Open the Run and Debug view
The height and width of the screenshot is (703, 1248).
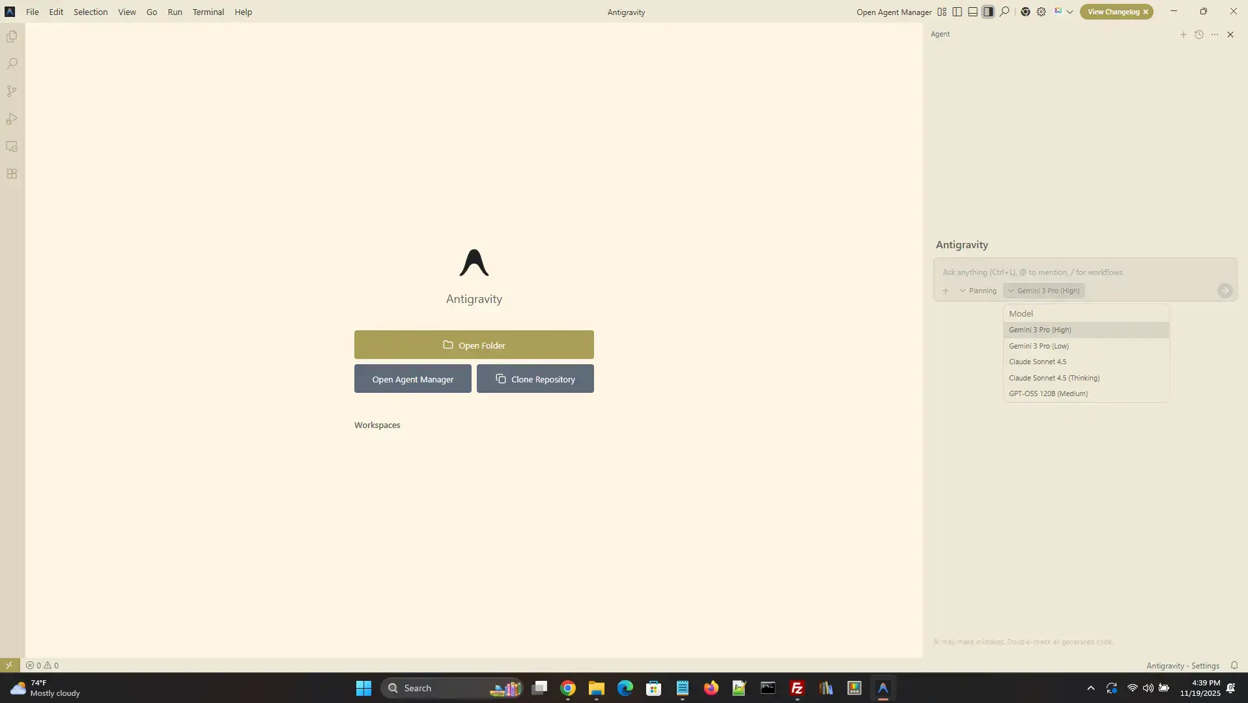coord(12,119)
